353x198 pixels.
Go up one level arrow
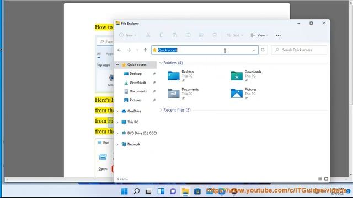146,50
